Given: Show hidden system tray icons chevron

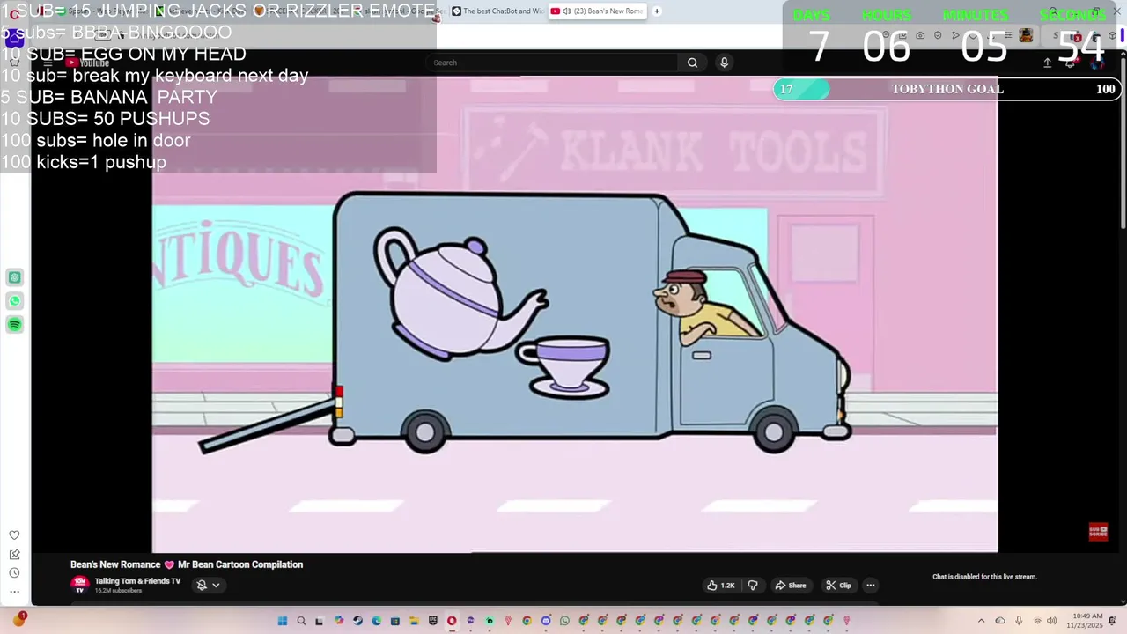Looking at the screenshot, I should [981, 621].
